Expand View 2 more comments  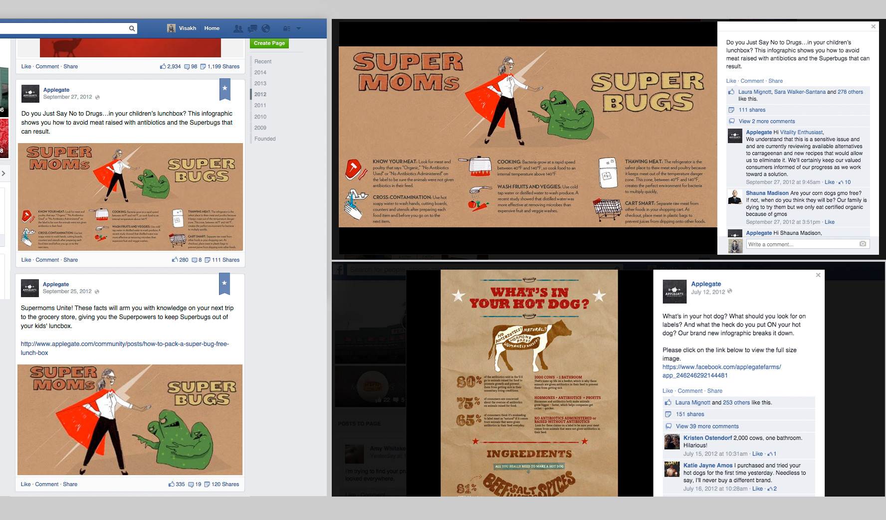[x=766, y=121]
